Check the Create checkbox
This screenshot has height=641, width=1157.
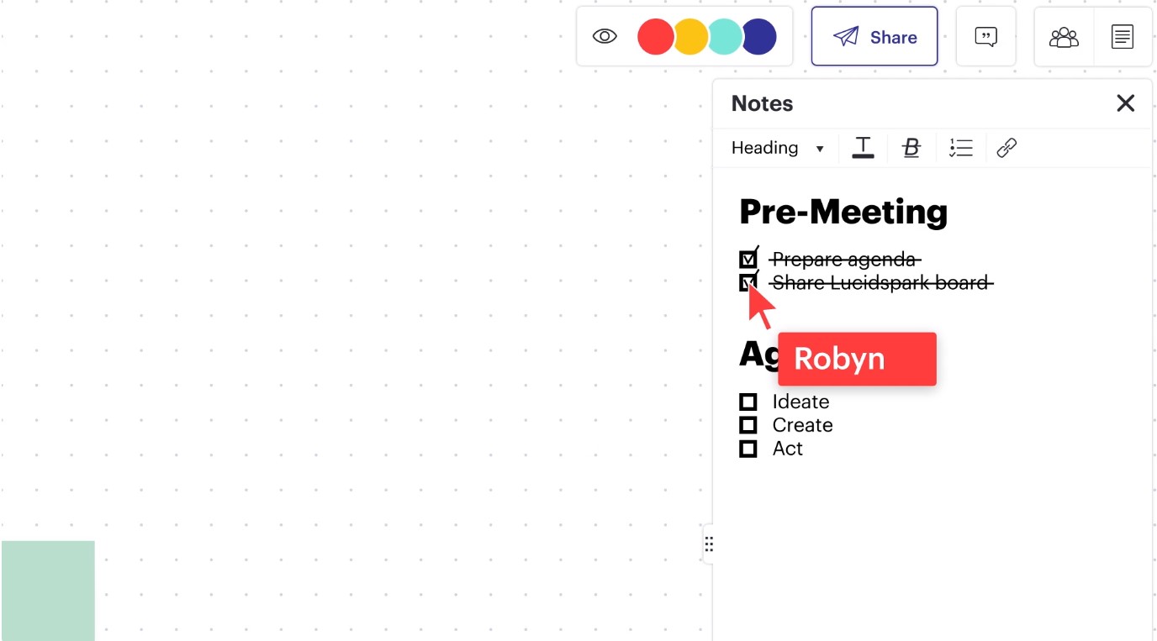[748, 425]
